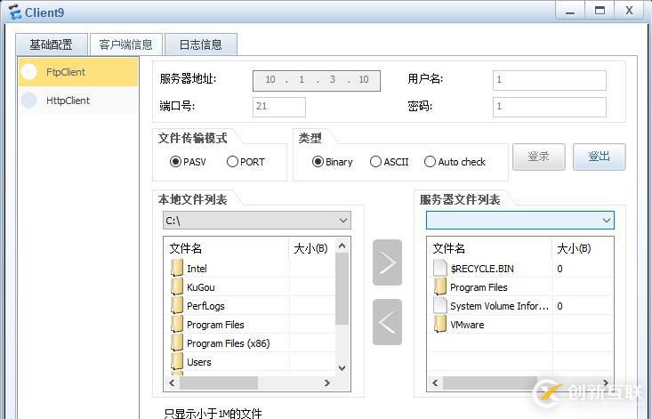Click the 服务器地址 IP address field
Screen dimensions: 652x419
click(x=317, y=81)
